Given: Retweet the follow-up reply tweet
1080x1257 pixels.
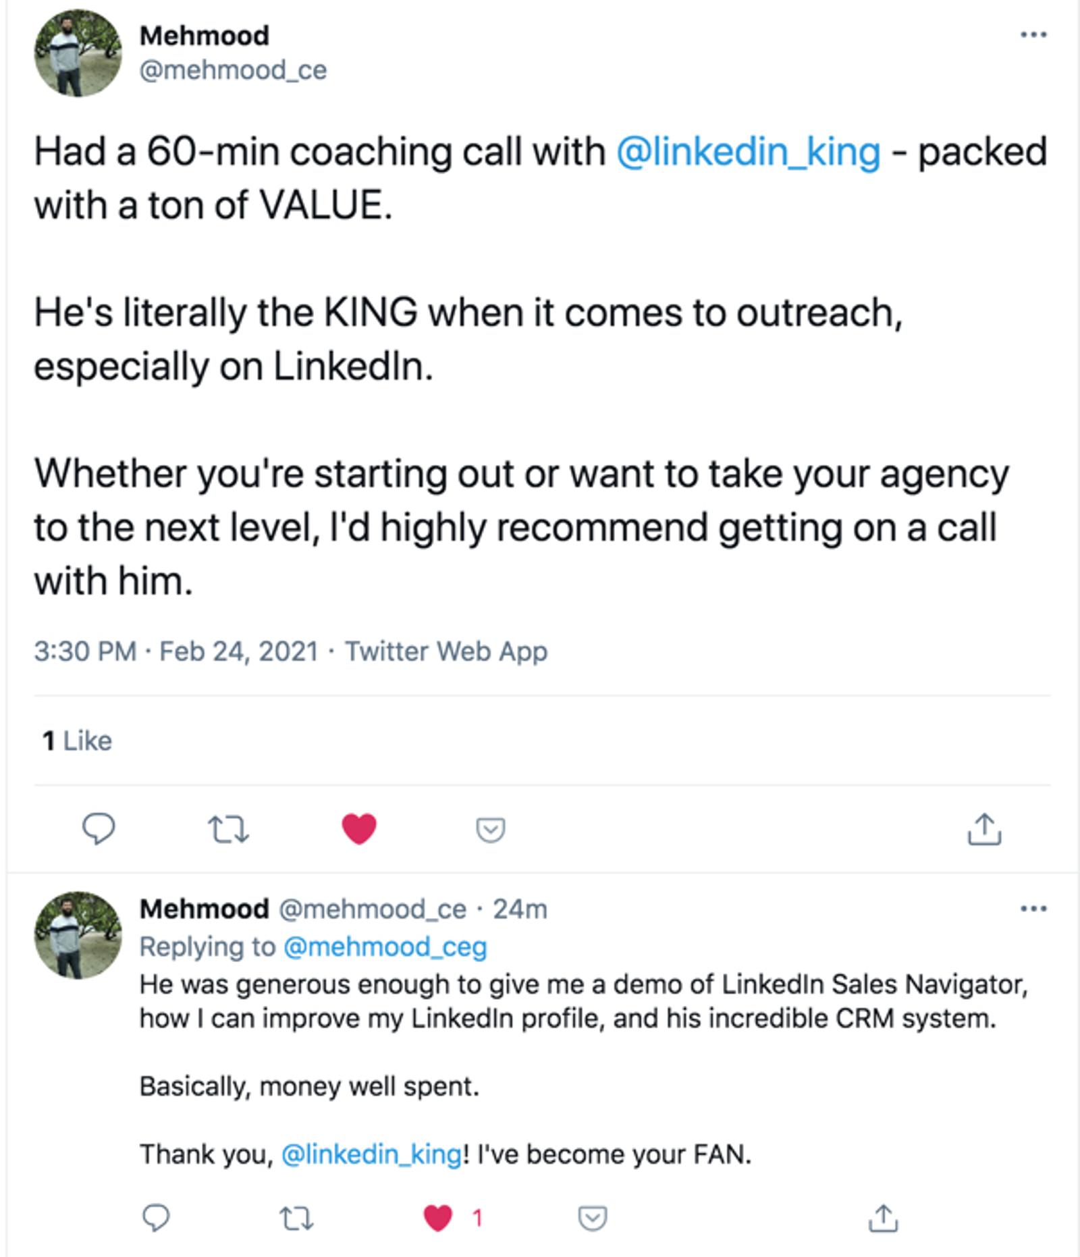Looking at the screenshot, I should (x=296, y=1218).
